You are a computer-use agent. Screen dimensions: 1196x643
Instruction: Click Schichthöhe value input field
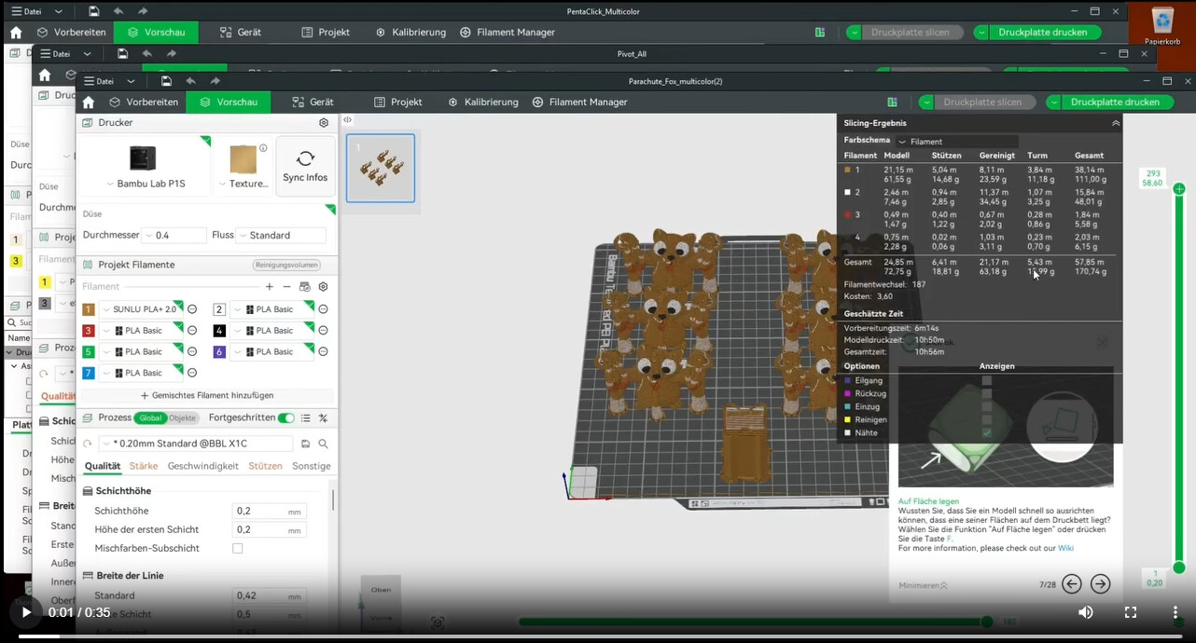(269, 512)
